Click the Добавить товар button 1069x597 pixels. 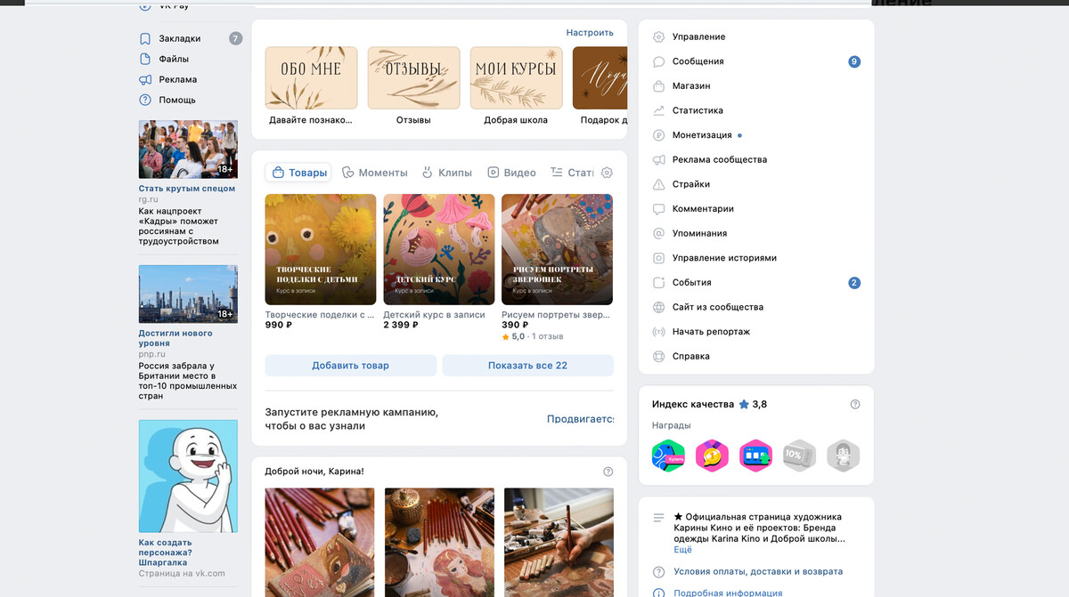click(x=351, y=366)
